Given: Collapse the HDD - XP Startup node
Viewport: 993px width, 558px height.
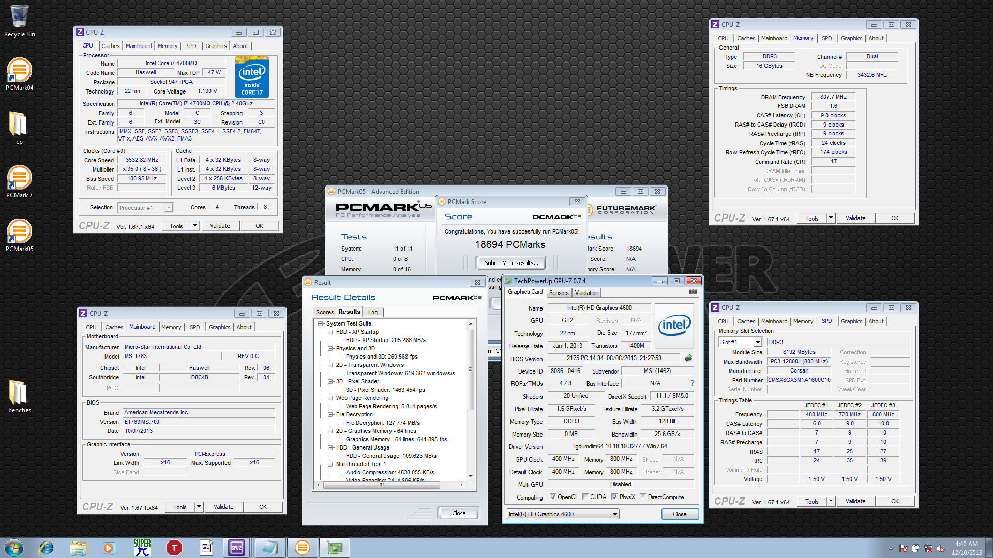Looking at the screenshot, I should click(330, 332).
